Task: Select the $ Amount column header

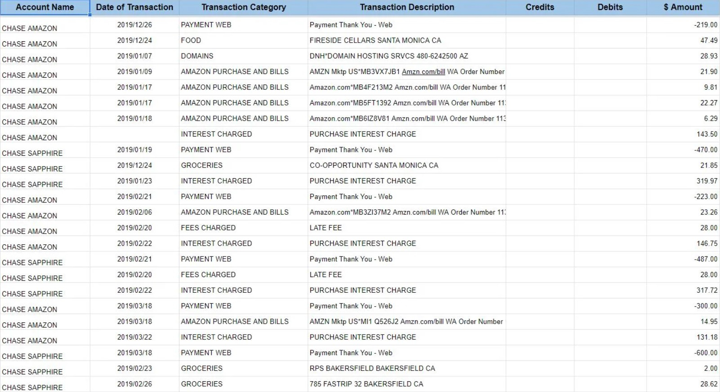Action: click(683, 7)
